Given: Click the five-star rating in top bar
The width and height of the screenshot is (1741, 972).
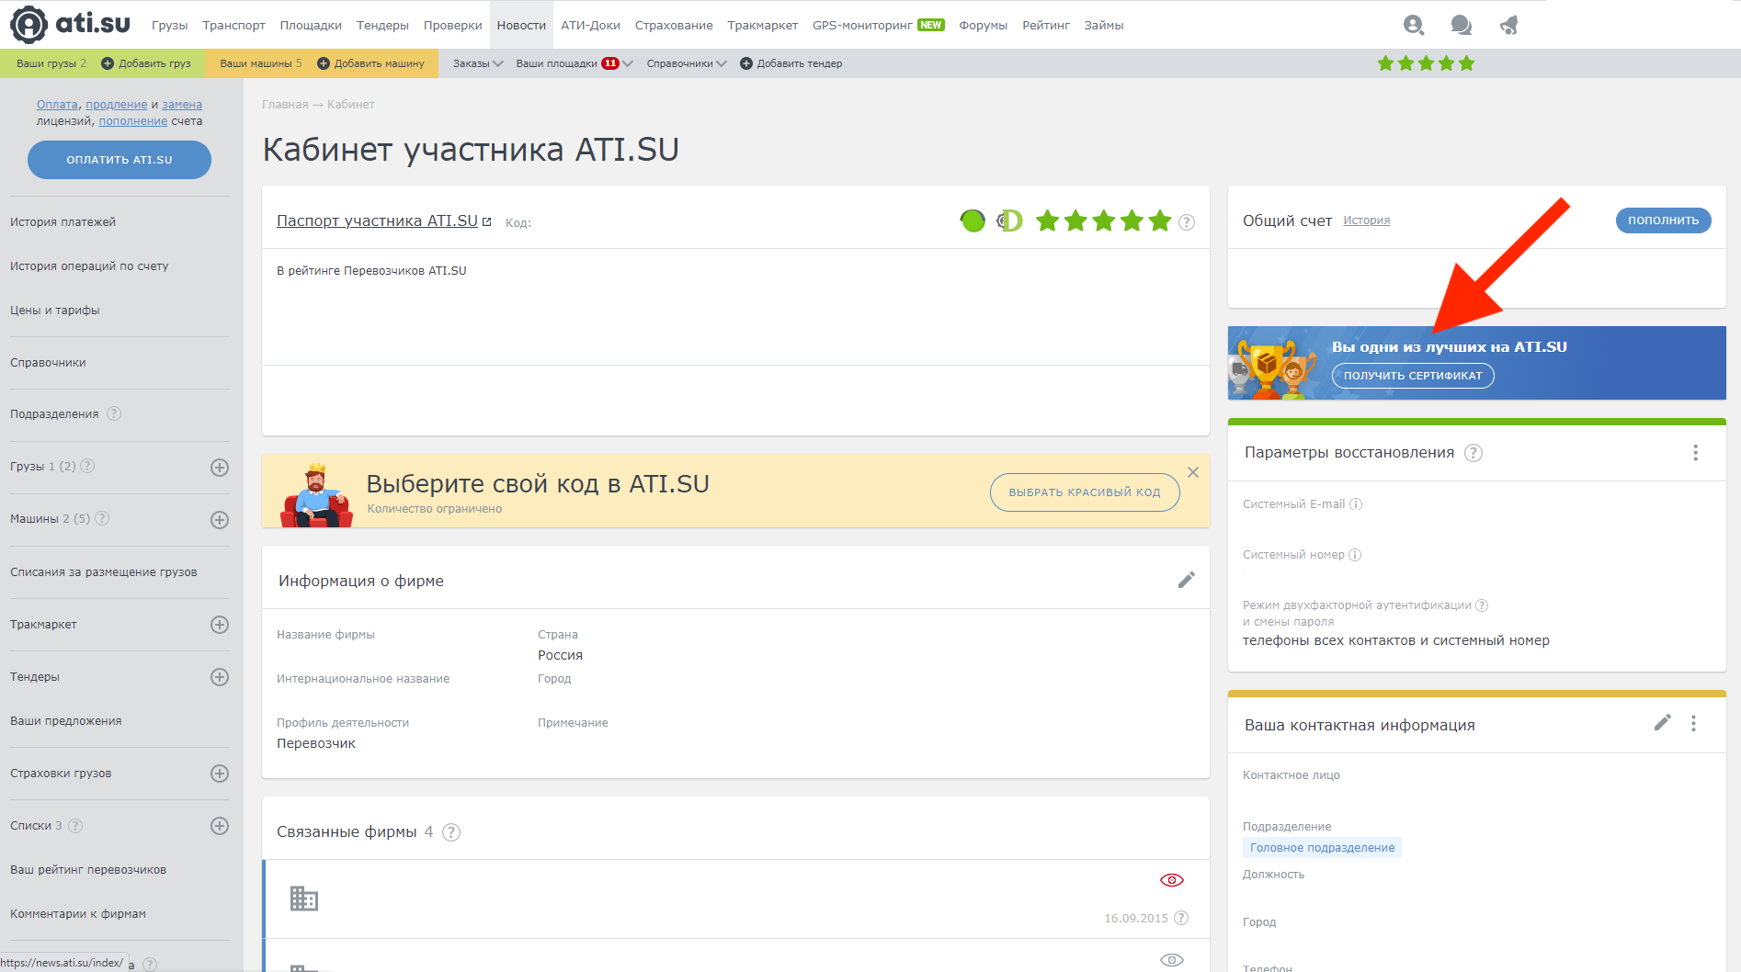Looking at the screenshot, I should tap(1426, 63).
